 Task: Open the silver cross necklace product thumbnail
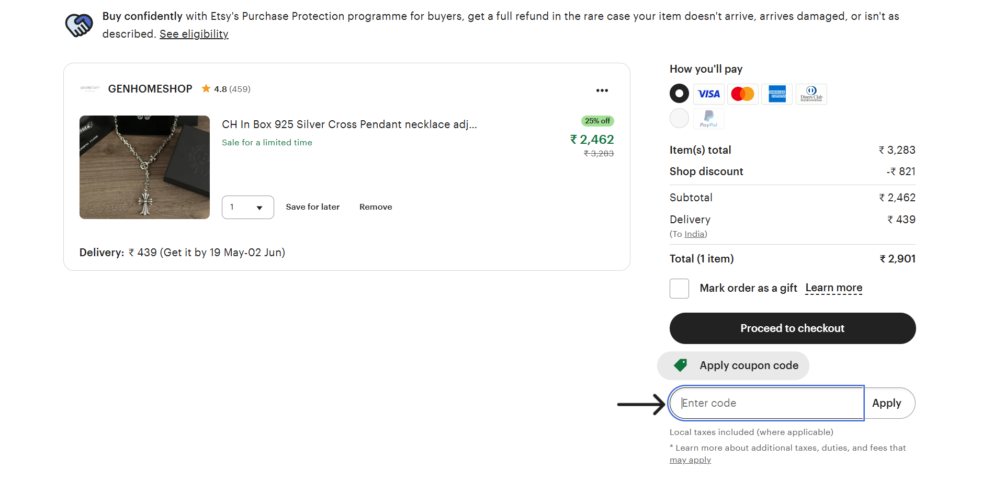pos(144,167)
